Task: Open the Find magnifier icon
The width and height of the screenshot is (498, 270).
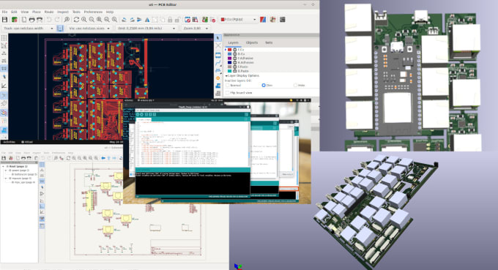Action: 67,20
